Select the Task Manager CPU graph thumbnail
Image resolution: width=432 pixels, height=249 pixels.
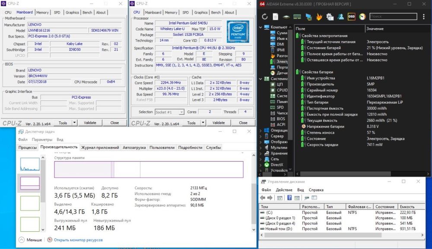[x=30, y=164]
